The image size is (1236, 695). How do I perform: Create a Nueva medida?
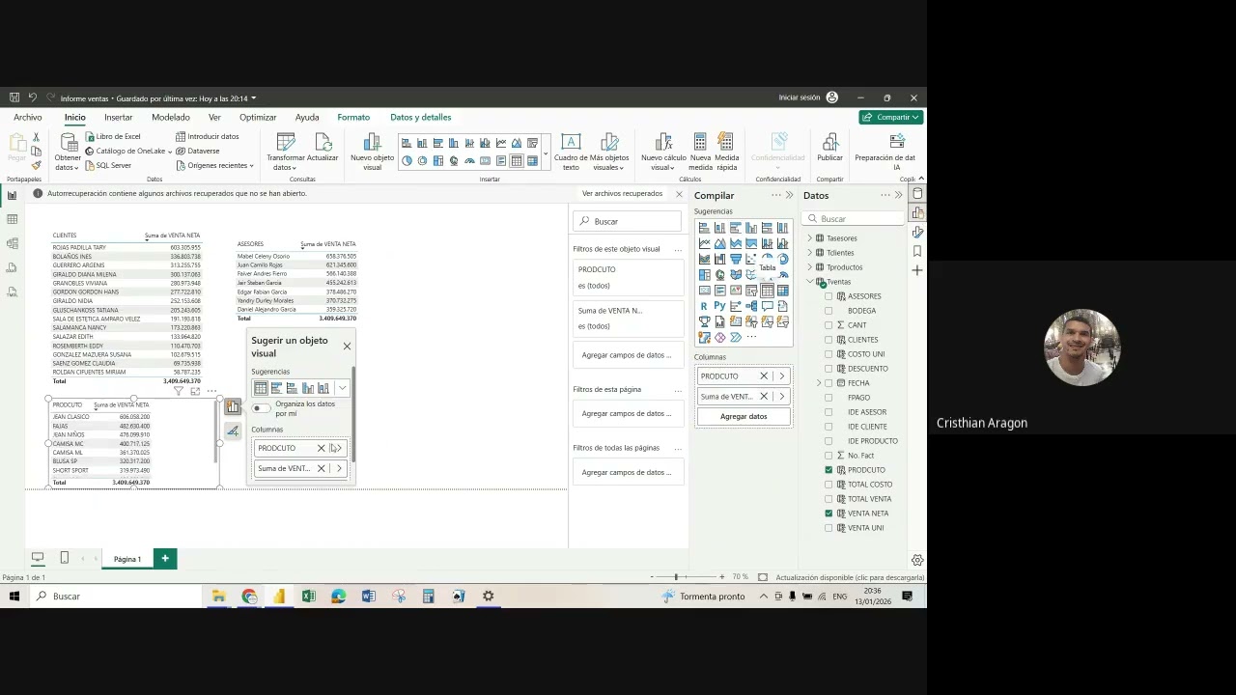pos(700,153)
